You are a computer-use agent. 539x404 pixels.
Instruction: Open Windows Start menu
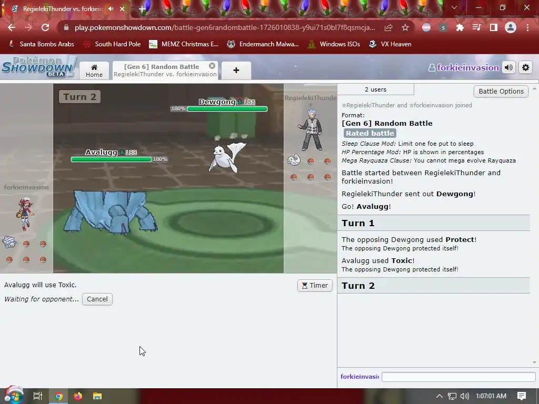pyautogui.click(x=14, y=396)
